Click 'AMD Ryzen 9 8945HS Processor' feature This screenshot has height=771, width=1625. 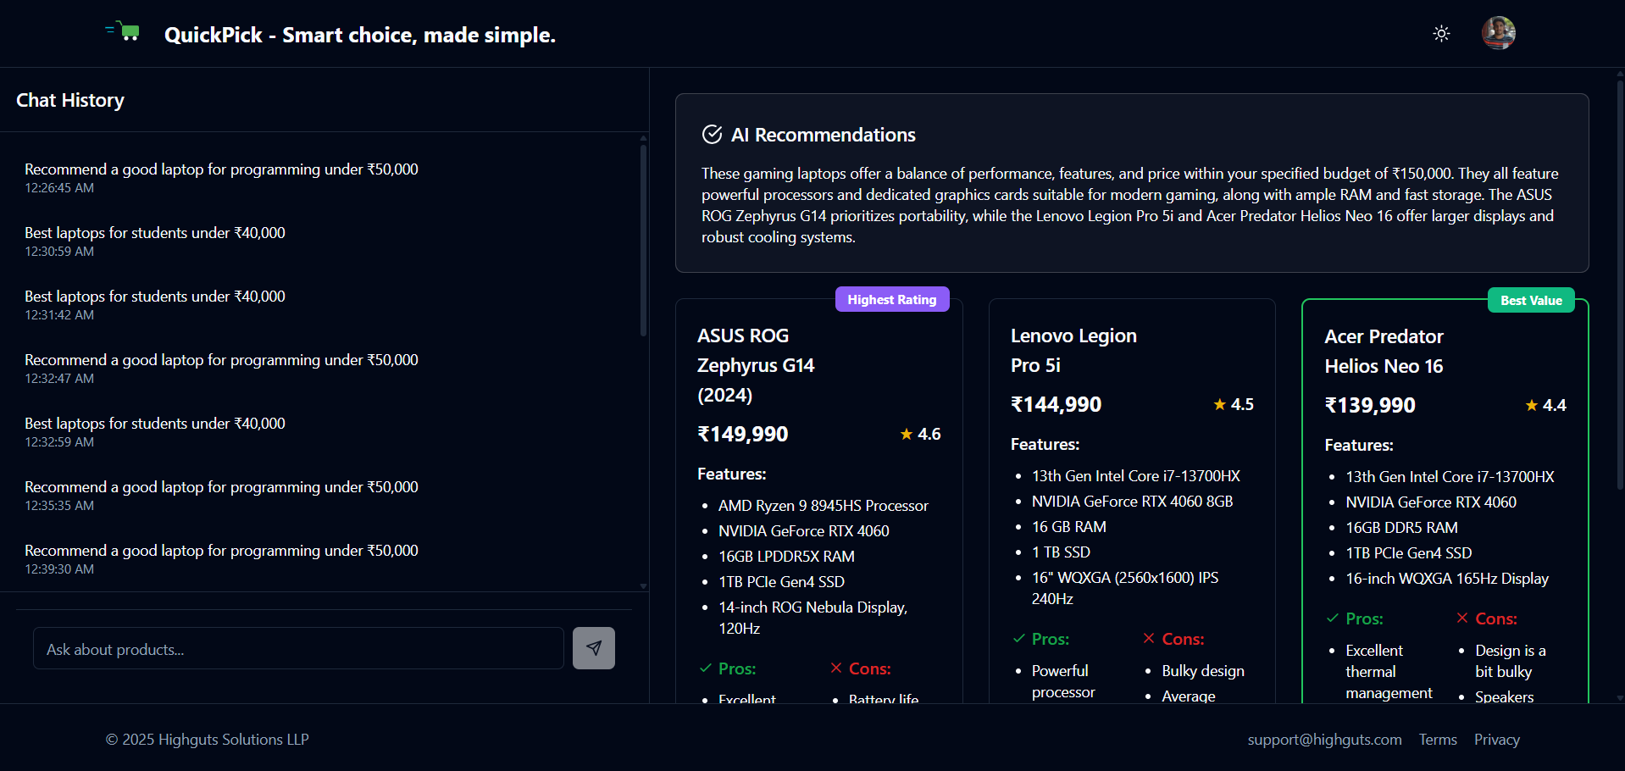click(x=824, y=506)
